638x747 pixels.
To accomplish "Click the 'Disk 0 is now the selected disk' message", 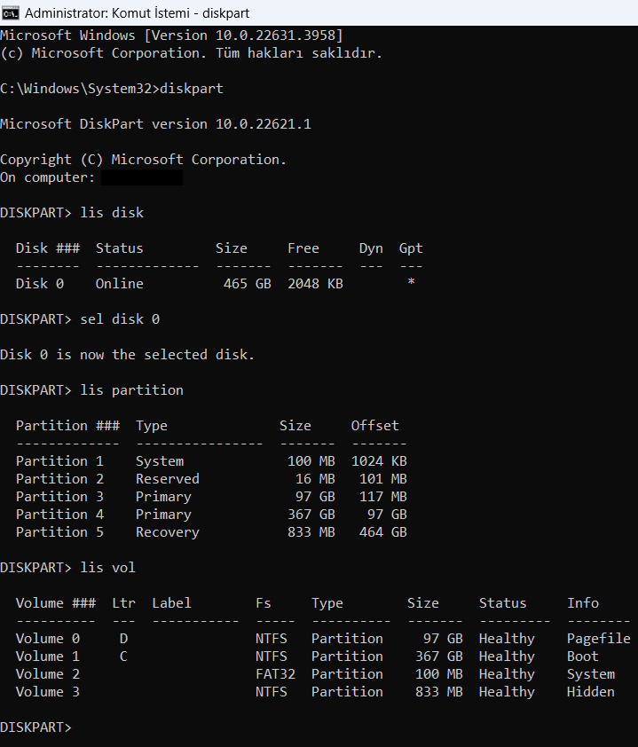I will [127, 355].
